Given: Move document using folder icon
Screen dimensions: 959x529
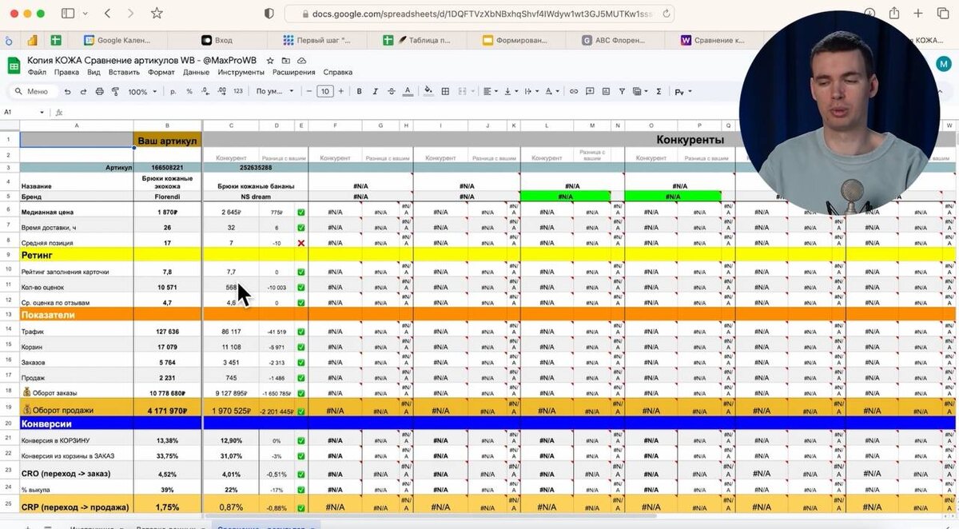Looking at the screenshot, I should pyautogui.click(x=286, y=61).
